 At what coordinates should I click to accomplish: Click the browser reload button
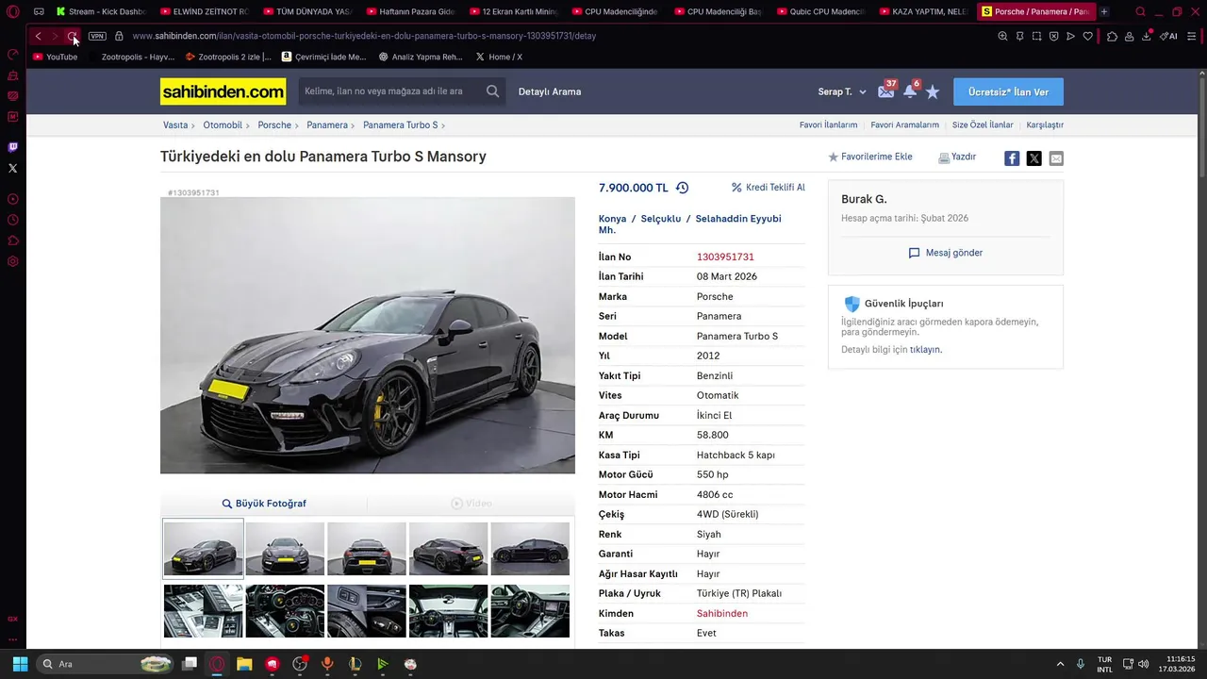tap(72, 36)
